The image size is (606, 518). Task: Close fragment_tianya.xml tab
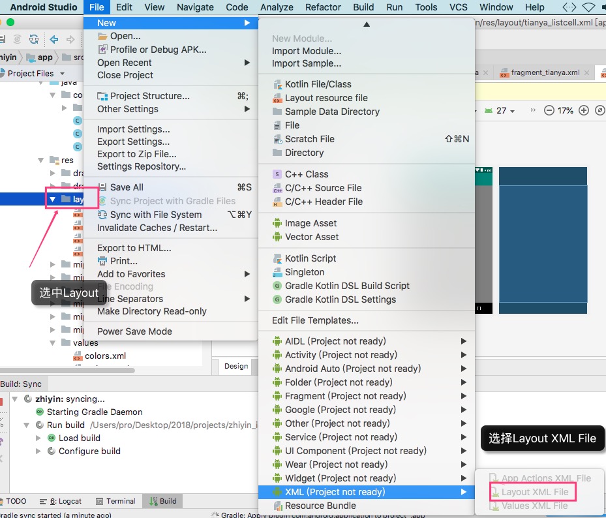pyautogui.click(x=586, y=72)
